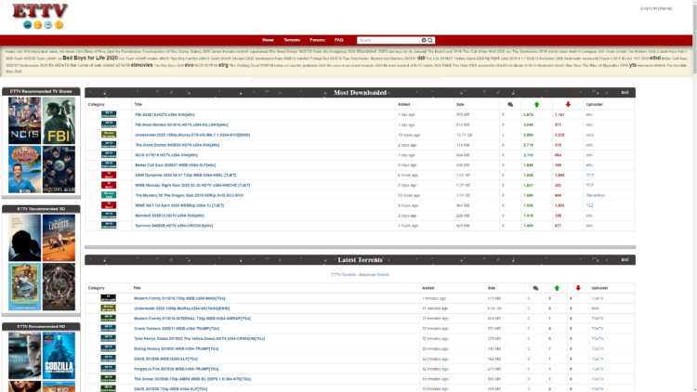Open Better.Call.Saul.S05E07 torrent link
The width and height of the screenshot is (697, 392).
coord(175,165)
